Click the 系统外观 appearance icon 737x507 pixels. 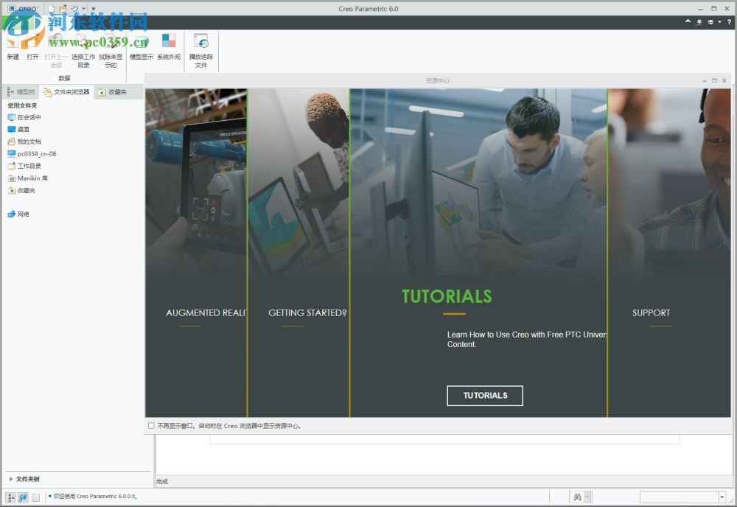coord(168,44)
